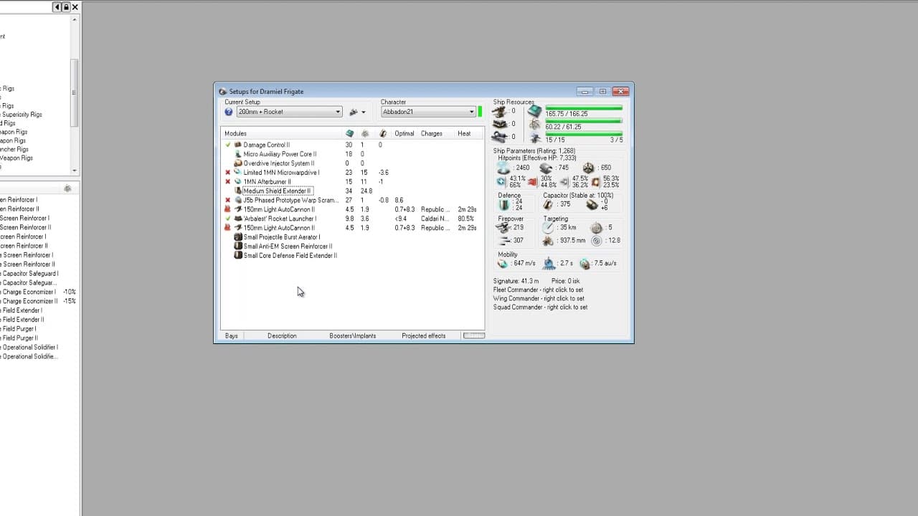
Task: Click the shield hitpoints icon showing 2460
Action: [504, 168]
